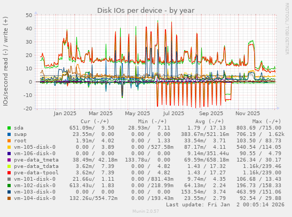This screenshot has width=292, height=217.
Task: Select the vm-101-disk-0 legend label
Action: (35, 179)
